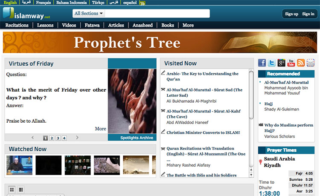Click the Visited Now list scrollbar handle
The width and height of the screenshot is (320, 196).
(251, 95)
